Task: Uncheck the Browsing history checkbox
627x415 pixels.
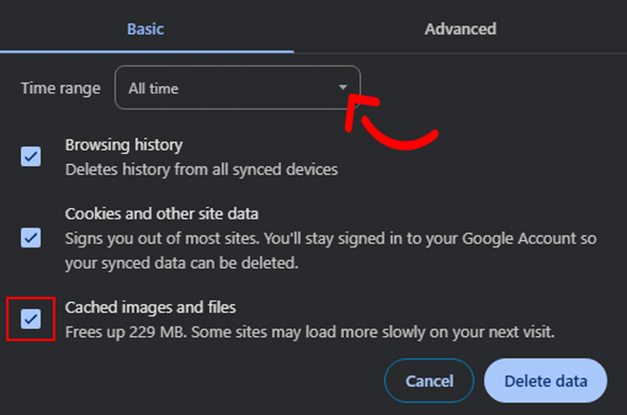Action: pyautogui.click(x=30, y=157)
